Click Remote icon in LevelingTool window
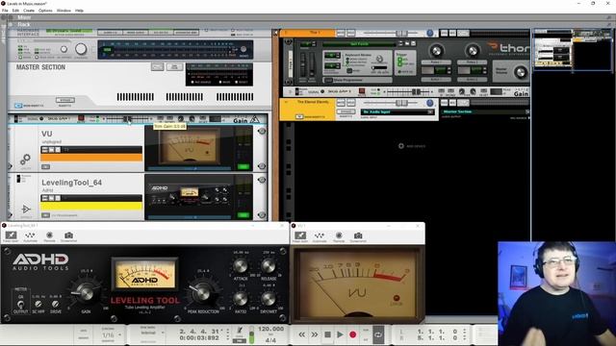 tap(49, 236)
